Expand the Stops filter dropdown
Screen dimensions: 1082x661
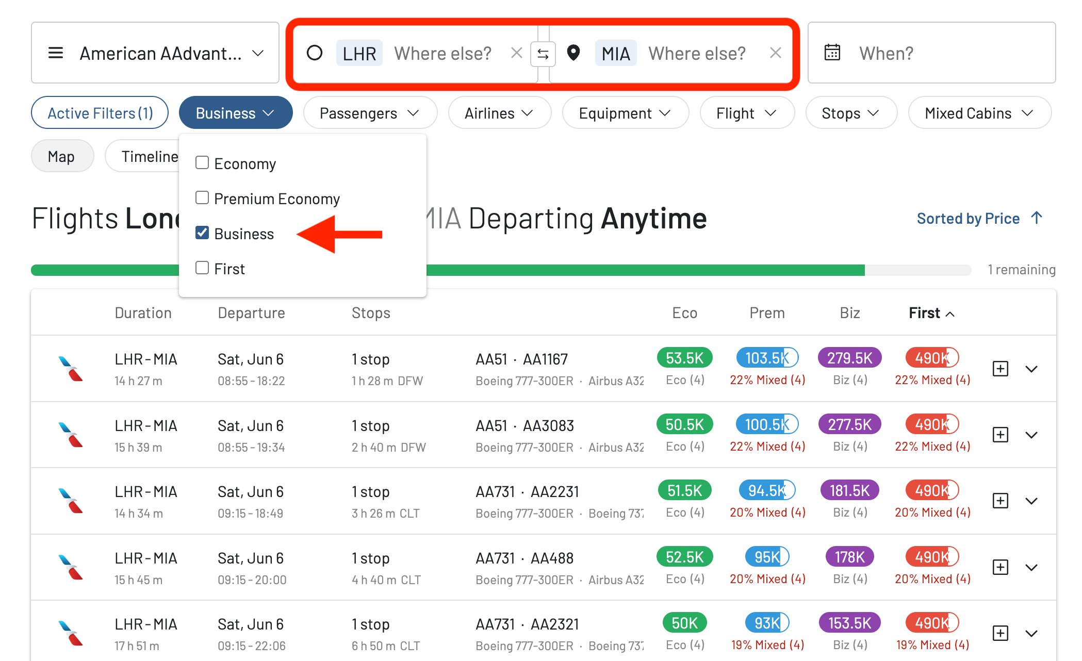(850, 113)
